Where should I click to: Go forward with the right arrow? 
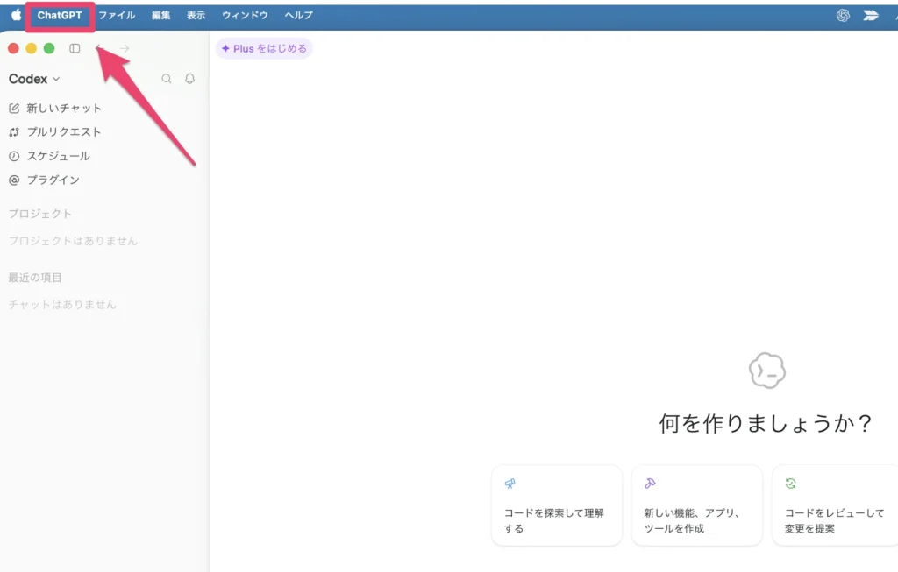pyautogui.click(x=125, y=49)
